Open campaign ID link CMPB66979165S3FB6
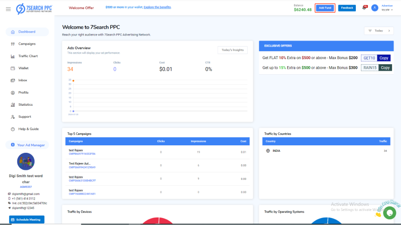Viewport: 401px width, 225px height. click(82, 154)
